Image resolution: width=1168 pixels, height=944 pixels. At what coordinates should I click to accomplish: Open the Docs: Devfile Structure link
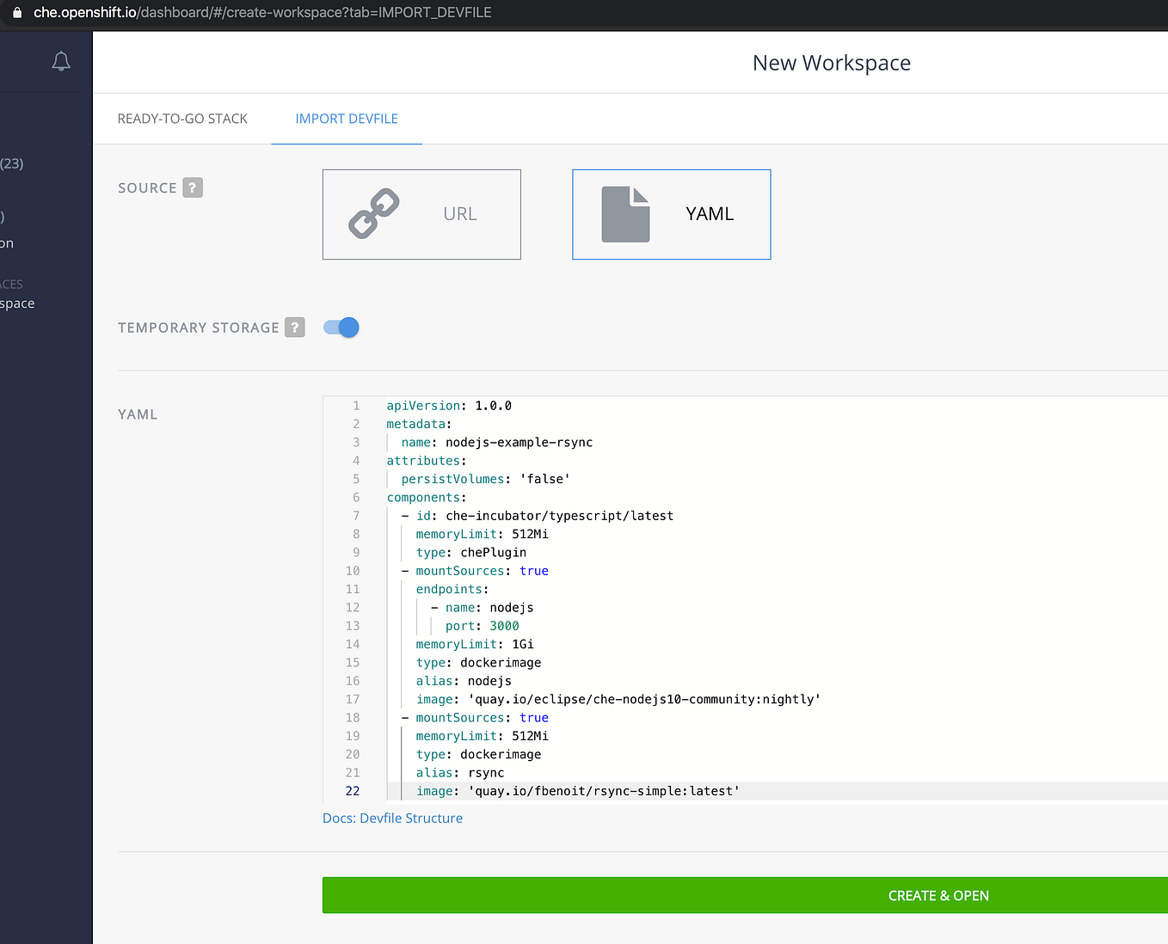pyautogui.click(x=392, y=818)
